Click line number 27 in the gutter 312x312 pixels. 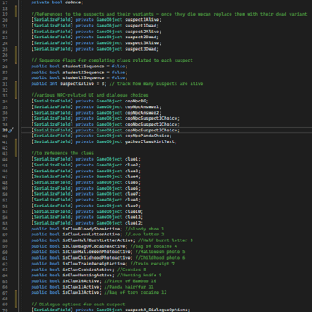pyautogui.click(x=5, y=61)
